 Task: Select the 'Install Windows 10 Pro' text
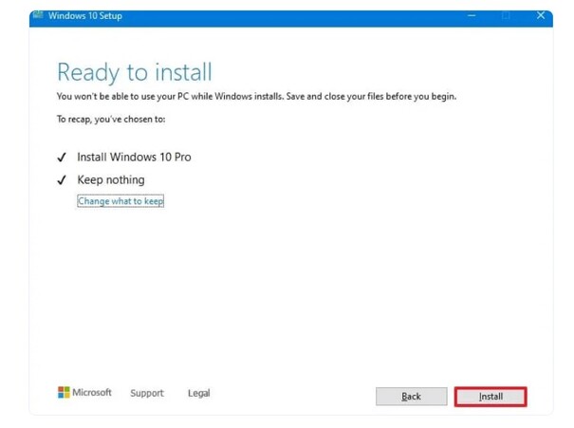[x=134, y=158]
